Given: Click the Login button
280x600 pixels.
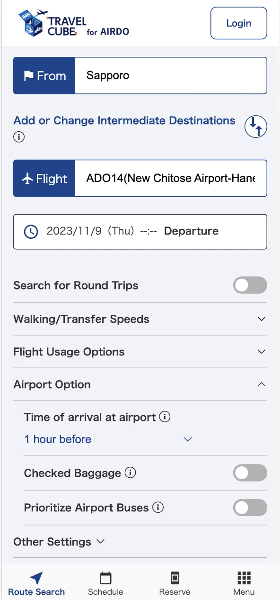Looking at the screenshot, I should [x=239, y=23].
